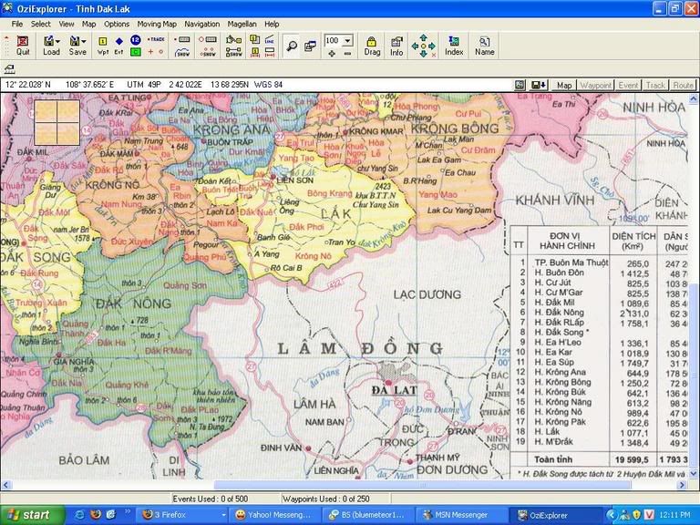Click the Save file icon
Viewport: 700px width, 525px height.
(x=75, y=46)
